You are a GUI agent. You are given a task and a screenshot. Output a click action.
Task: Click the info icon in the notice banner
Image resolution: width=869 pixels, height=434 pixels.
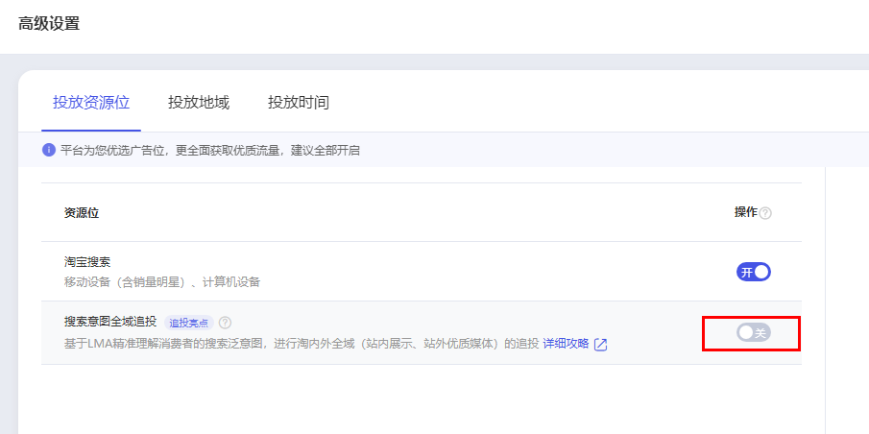coord(49,150)
